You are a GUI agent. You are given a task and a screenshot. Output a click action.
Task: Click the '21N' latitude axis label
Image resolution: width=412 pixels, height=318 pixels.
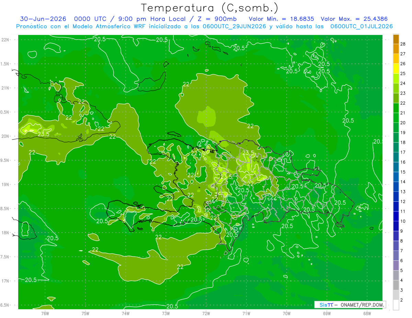pos(5,88)
